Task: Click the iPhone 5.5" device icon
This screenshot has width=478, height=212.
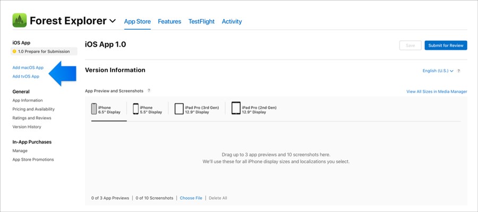Action: click(135, 109)
